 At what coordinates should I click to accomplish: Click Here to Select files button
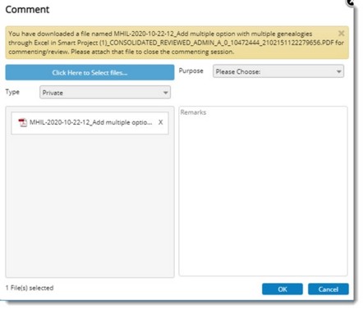(x=90, y=72)
